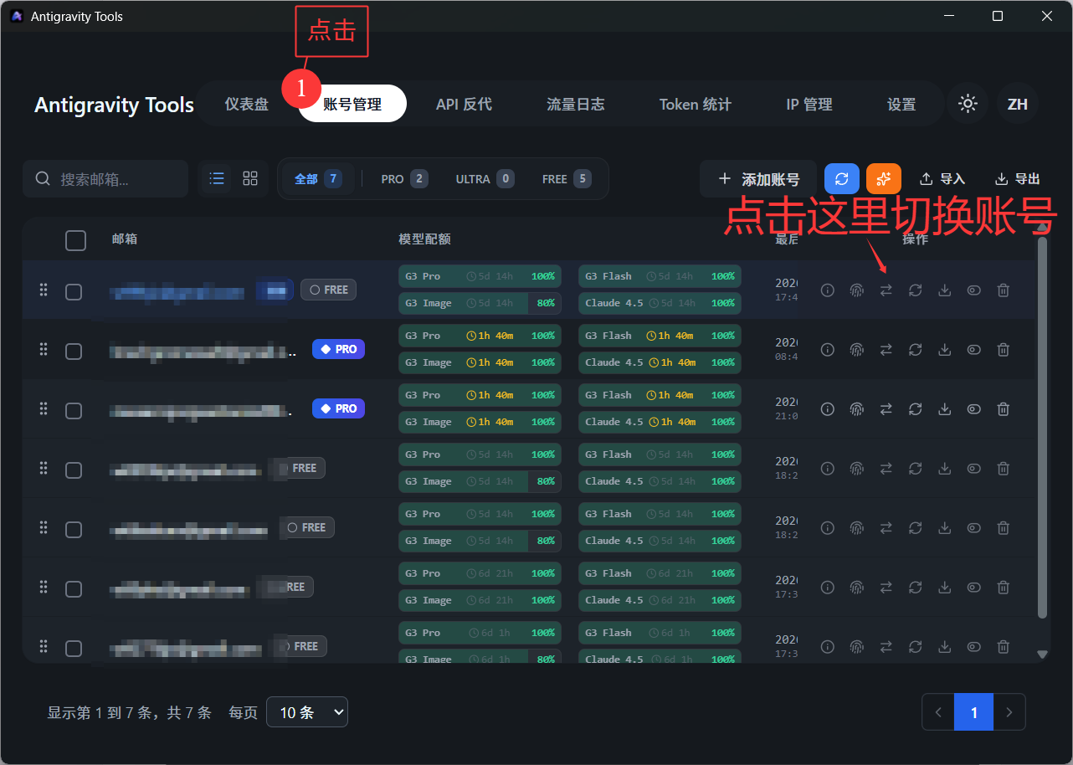Check the box of the 21:0 PRO account

74,410
